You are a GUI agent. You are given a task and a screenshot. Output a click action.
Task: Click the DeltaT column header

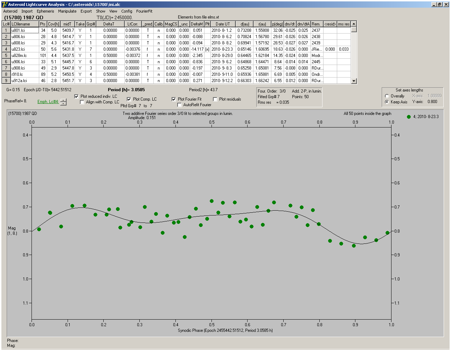[x=110, y=24]
